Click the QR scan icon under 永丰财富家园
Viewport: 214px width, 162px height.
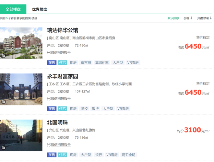point(49,99)
